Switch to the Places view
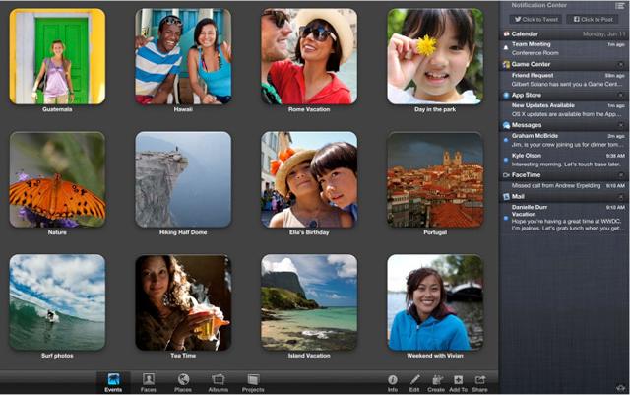 183,381
